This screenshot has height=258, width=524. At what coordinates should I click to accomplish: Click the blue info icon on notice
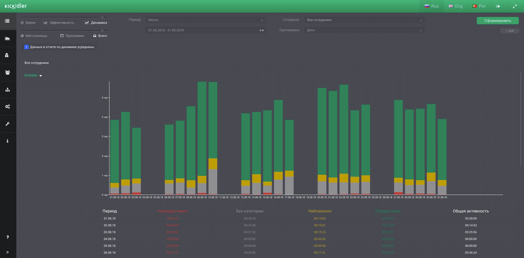(26, 47)
